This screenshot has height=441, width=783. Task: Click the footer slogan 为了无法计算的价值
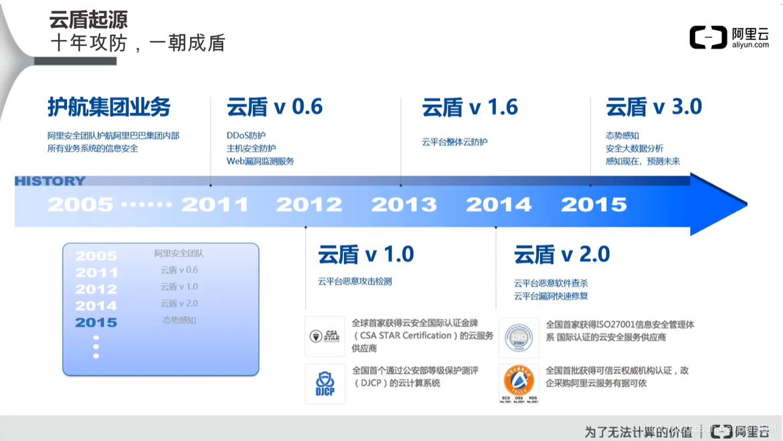[638, 432]
